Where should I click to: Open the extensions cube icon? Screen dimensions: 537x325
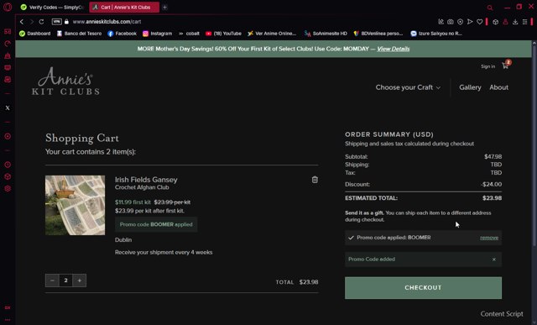[x=495, y=22]
